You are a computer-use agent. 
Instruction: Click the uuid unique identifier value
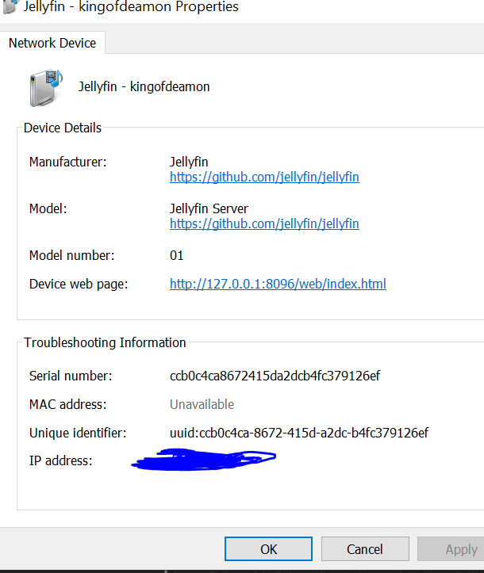[x=299, y=433]
